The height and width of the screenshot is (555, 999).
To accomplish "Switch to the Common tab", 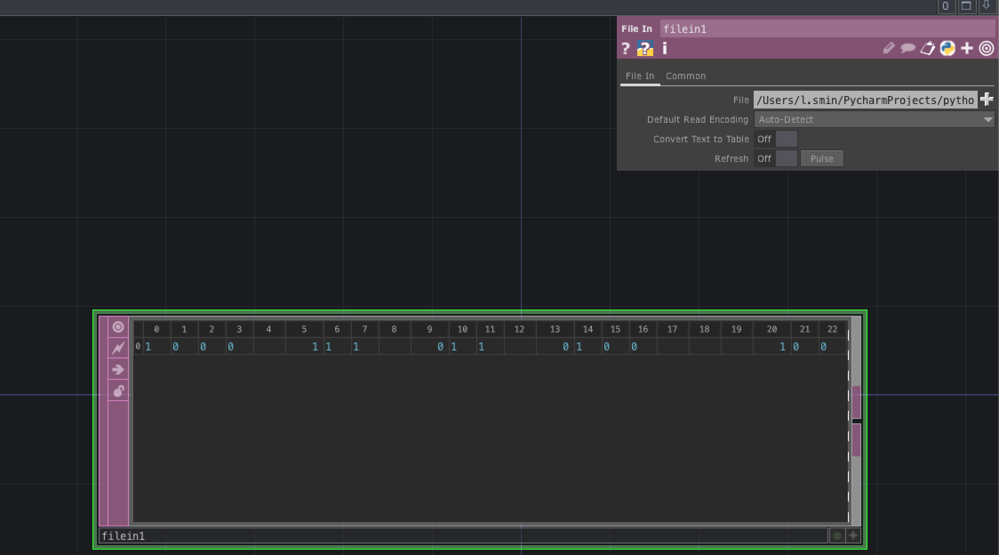I will pos(685,76).
